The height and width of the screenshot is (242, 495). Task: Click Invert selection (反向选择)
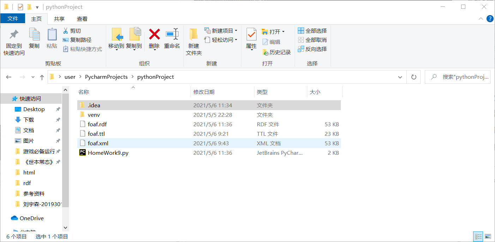(x=313, y=49)
